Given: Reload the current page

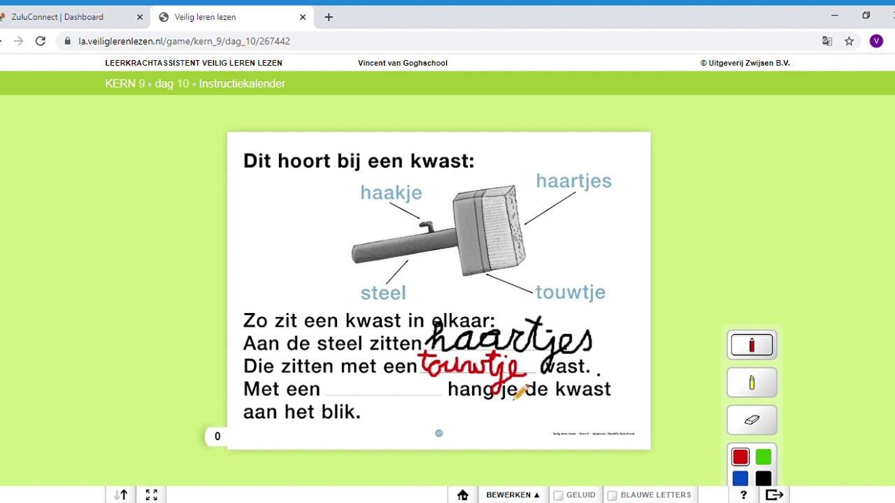Looking at the screenshot, I should point(41,41).
